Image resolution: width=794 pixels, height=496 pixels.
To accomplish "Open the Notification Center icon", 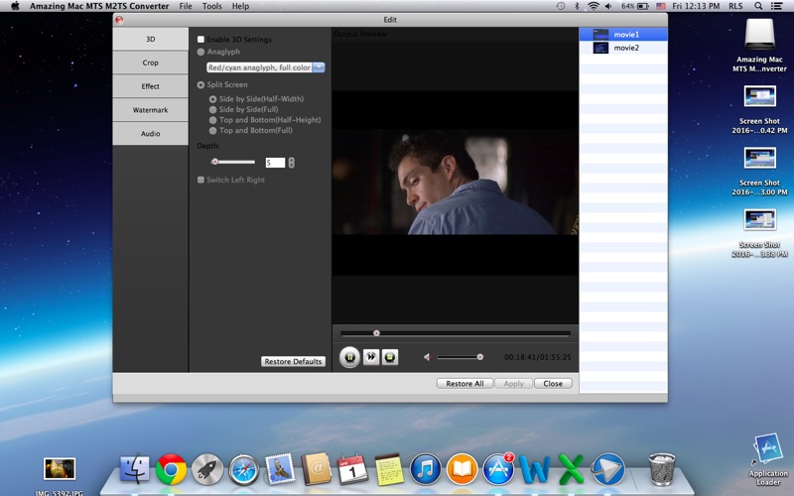I will point(776,6).
